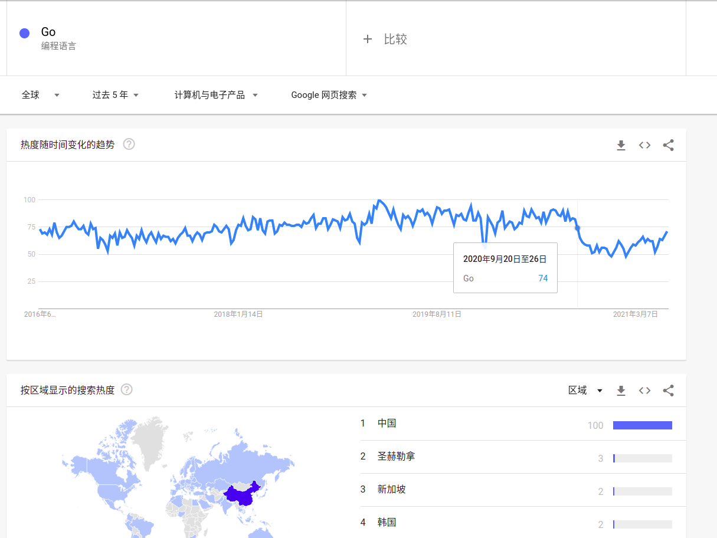Download the interest over time chart data
Viewport: 717px width, 538px height.
[x=621, y=145]
